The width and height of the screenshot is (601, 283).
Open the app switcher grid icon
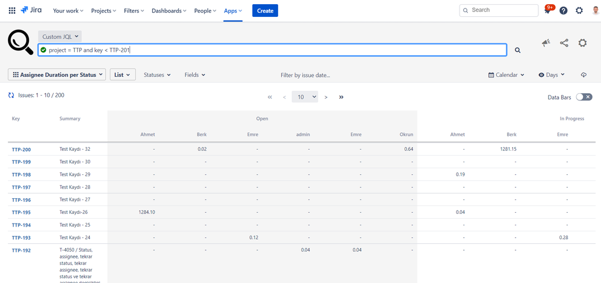pos(12,11)
